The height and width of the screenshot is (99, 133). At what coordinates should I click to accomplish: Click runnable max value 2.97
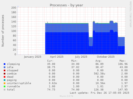[x=124, y=86]
